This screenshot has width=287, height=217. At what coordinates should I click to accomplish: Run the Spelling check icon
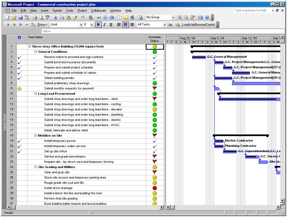48,17
